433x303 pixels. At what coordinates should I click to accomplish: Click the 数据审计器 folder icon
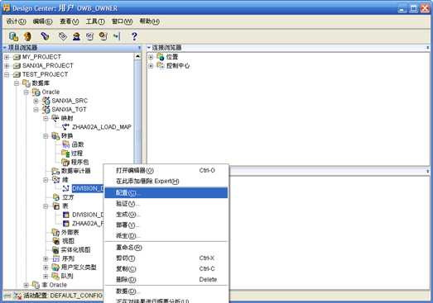[x=55, y=171]
